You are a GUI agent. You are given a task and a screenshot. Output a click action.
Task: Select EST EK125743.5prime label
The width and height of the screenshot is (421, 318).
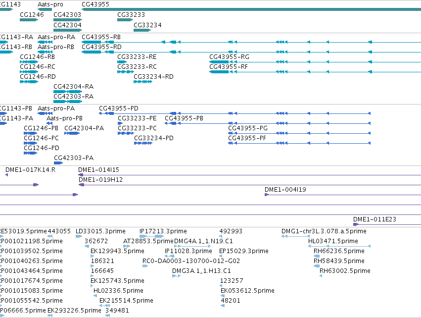(x=117, y=281)
